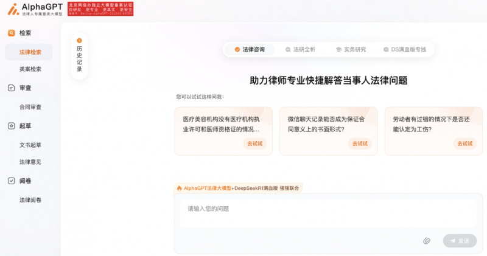
Task: Click the 检索 section heading
Action: point(25,33)
